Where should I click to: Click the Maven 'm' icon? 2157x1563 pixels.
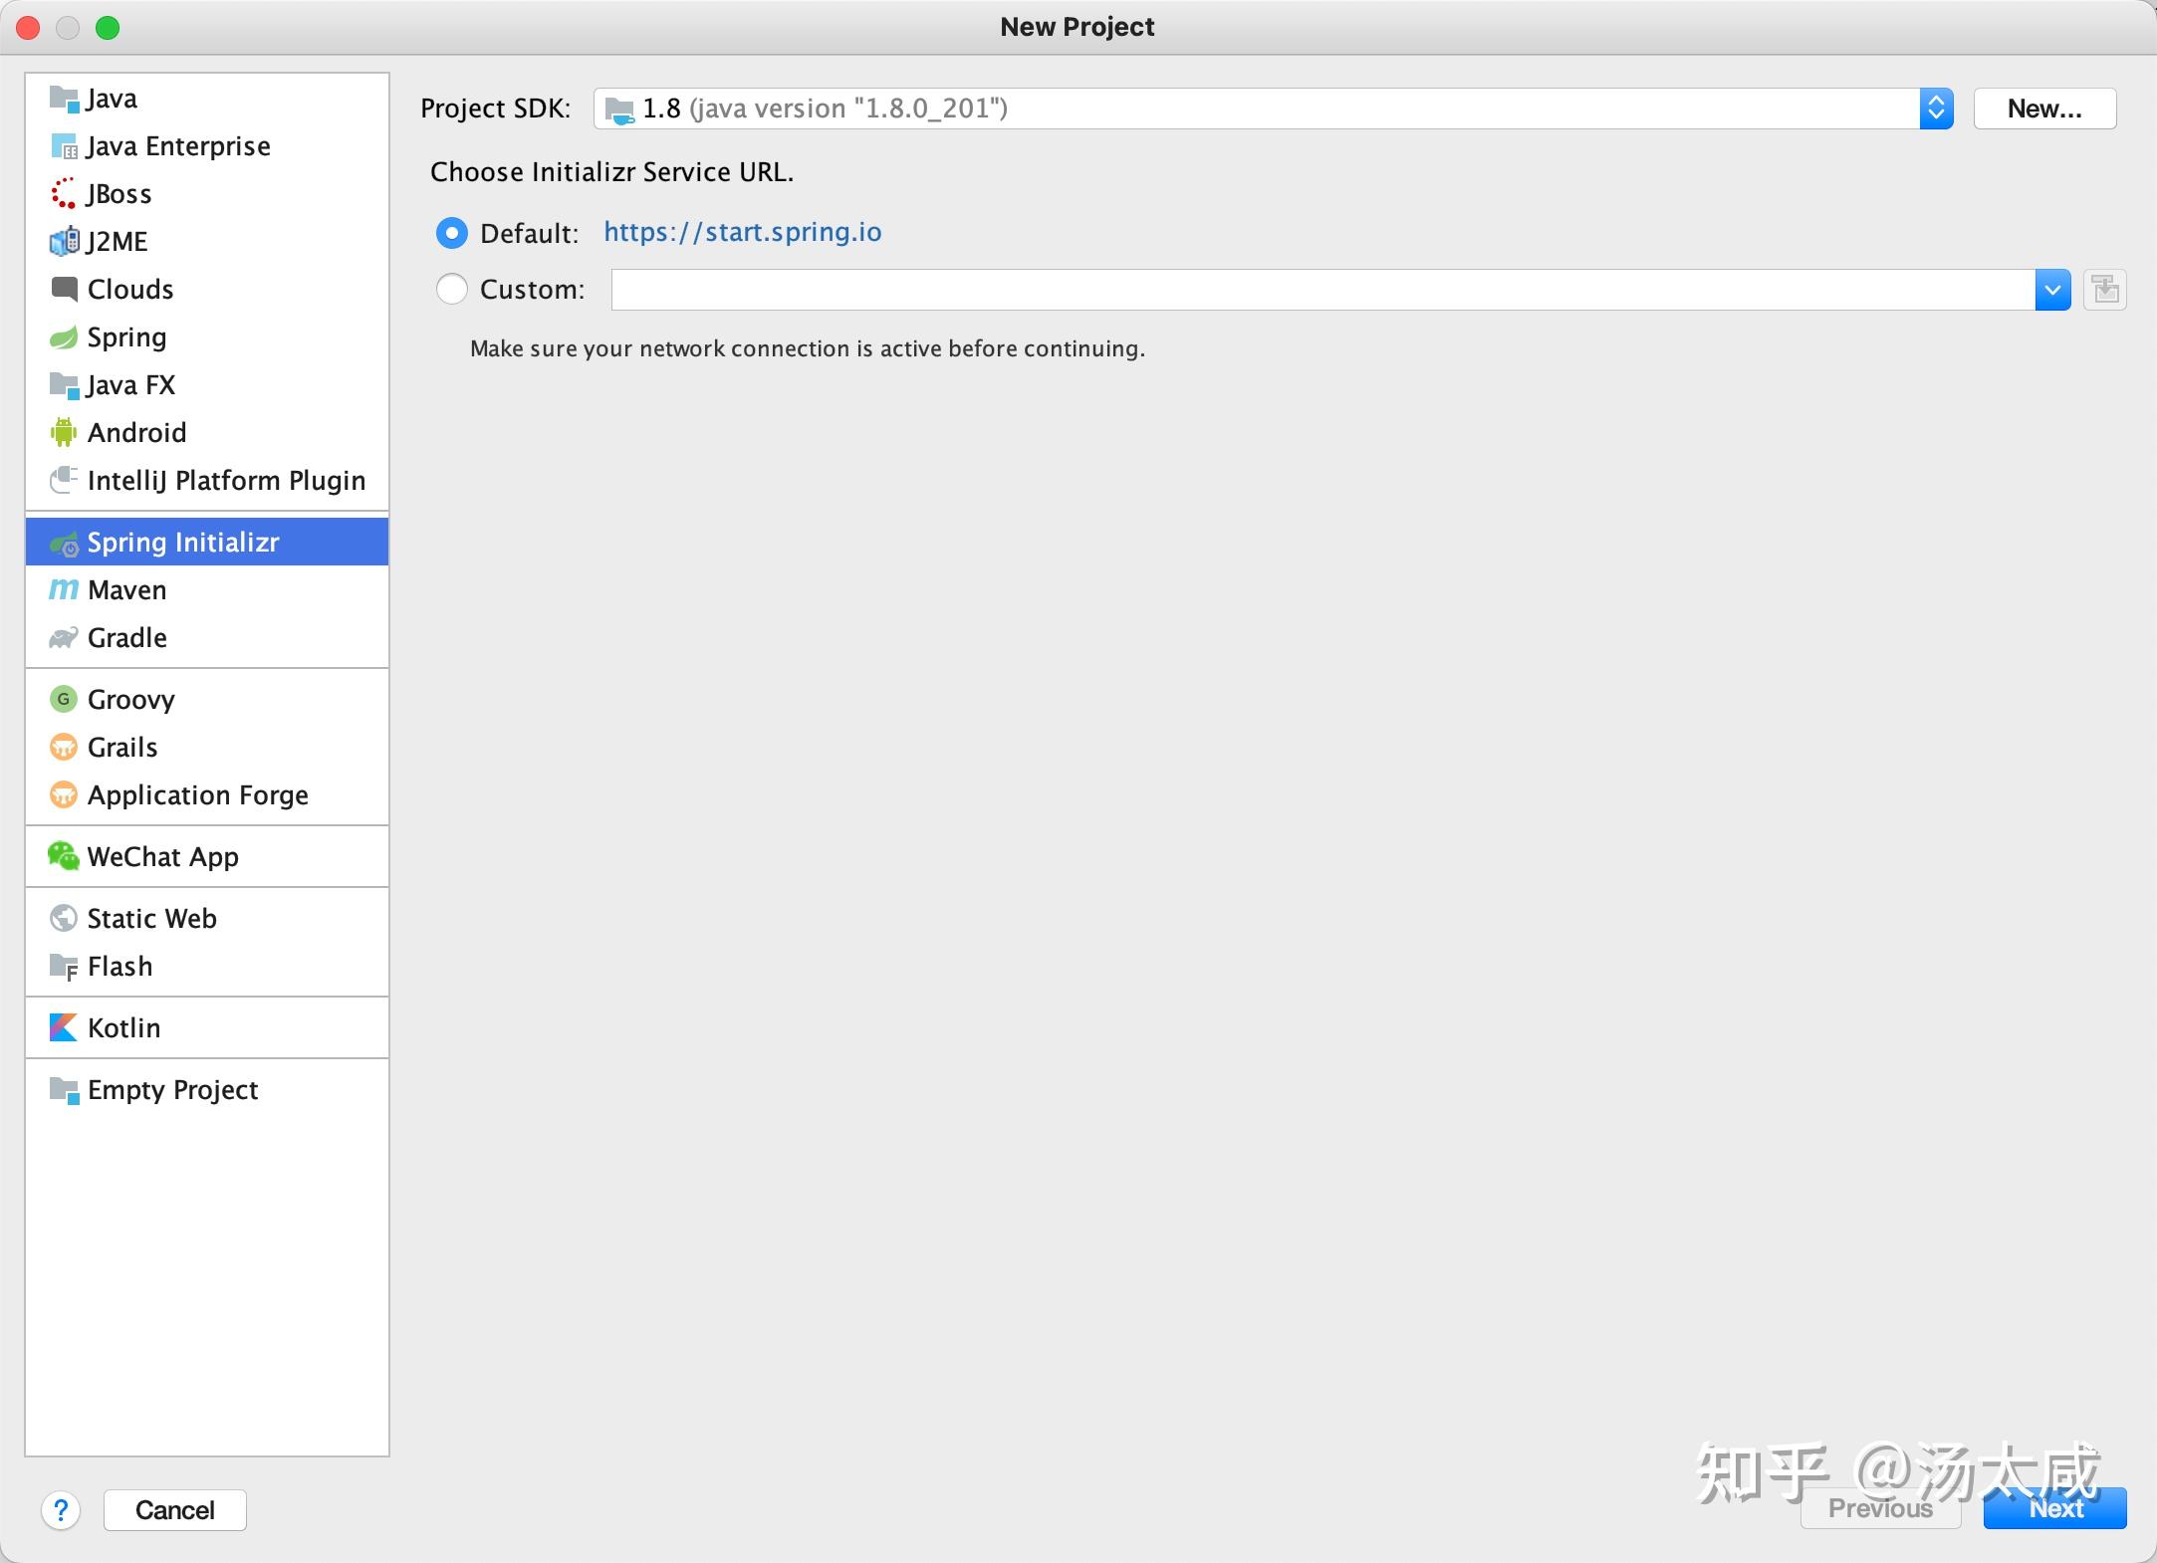(x=63, y=589)
